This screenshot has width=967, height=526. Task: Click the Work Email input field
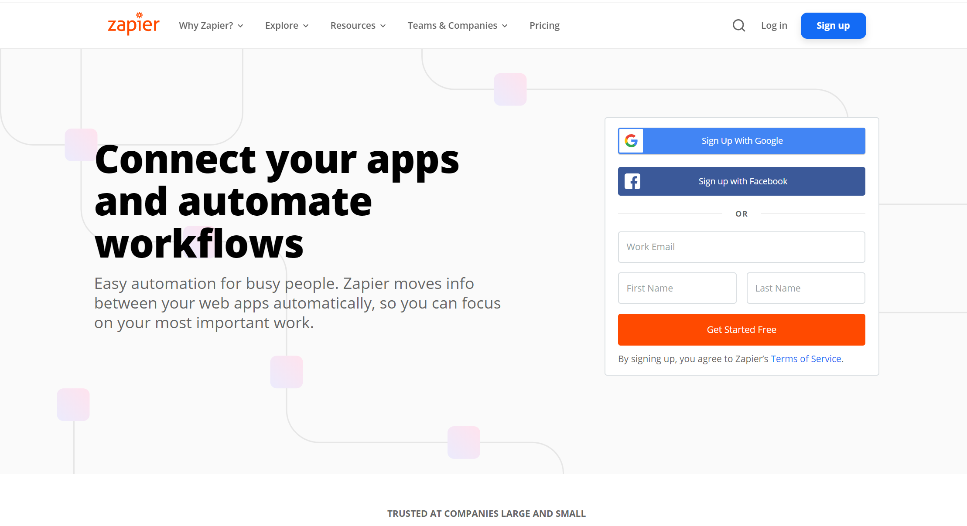tap(741, 246)
